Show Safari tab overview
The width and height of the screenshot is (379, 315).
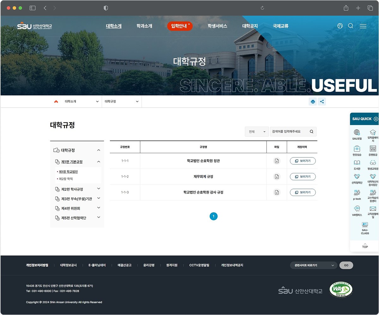[x=370, y=8]
